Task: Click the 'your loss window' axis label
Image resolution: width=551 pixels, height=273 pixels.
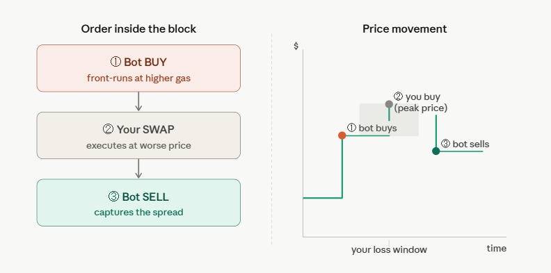Action: coord(389,250)
